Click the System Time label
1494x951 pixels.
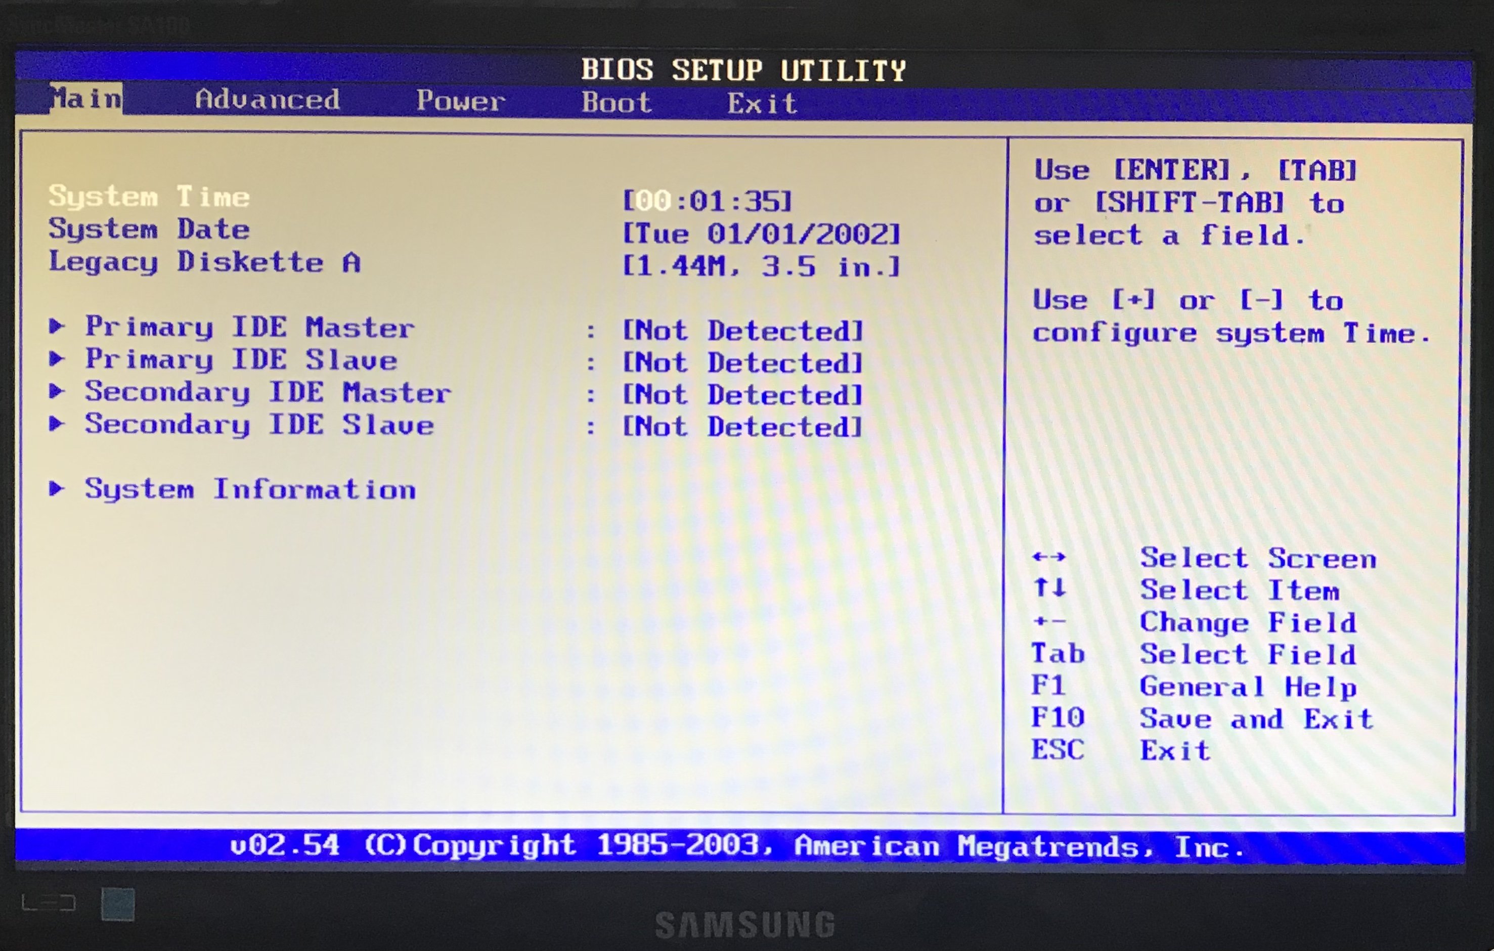[149, 197]
